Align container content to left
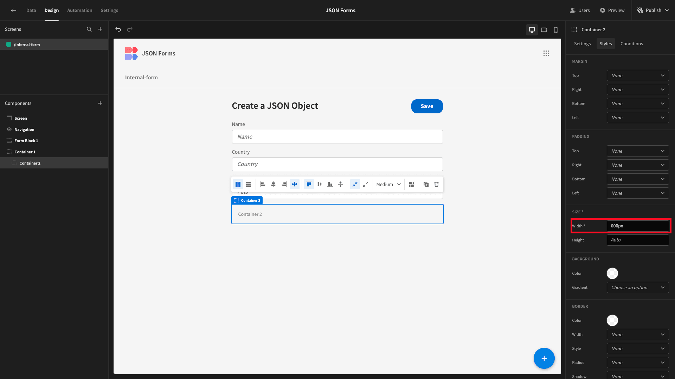Viewport: 675px width, 379px height. [x=263, y=184]
